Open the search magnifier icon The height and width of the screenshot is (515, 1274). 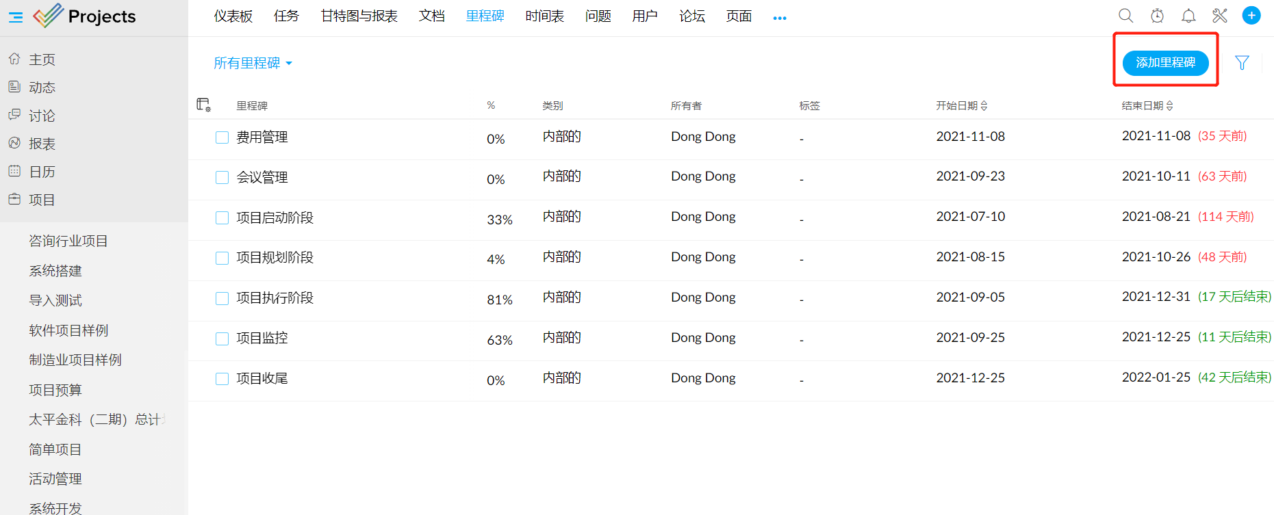tap(1125, 16)
